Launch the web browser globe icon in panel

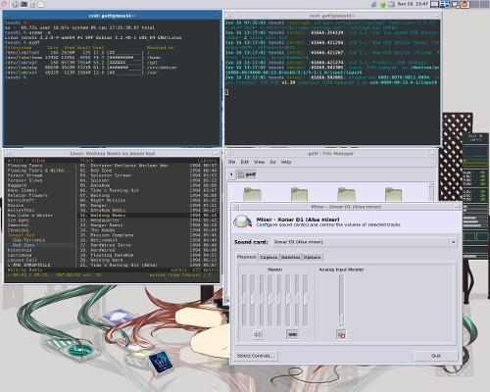click(x=15, y=4)
